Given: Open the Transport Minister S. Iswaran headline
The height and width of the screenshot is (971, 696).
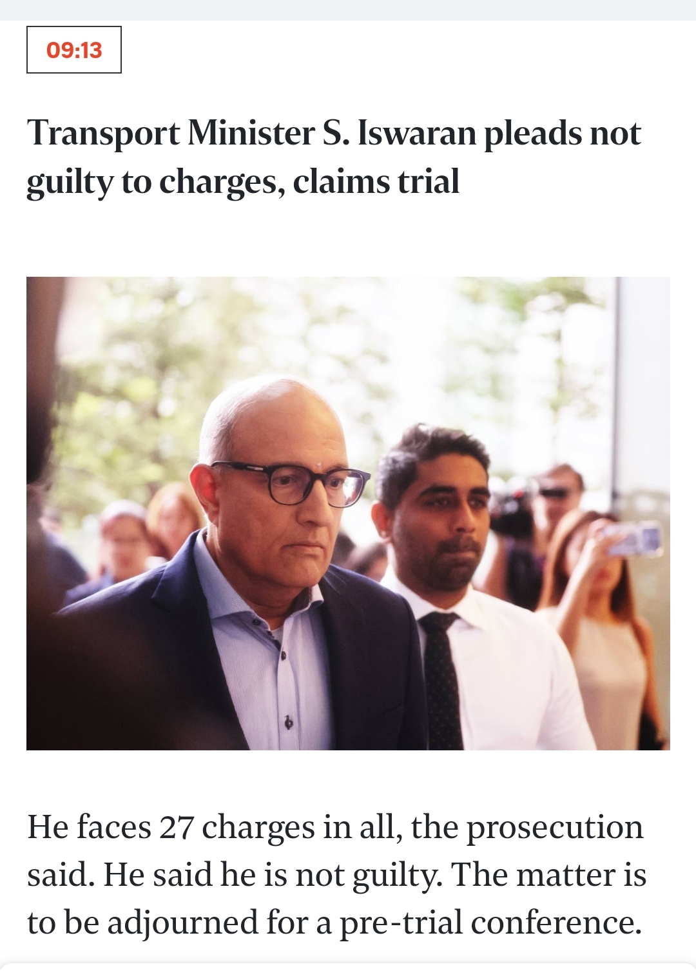Looking at the screenshot, I should click(333, 157).
